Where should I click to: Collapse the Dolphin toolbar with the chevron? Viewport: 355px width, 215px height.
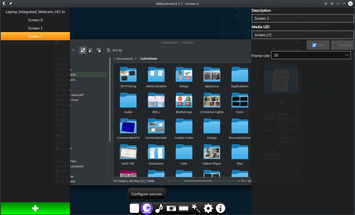coord(74,50)
